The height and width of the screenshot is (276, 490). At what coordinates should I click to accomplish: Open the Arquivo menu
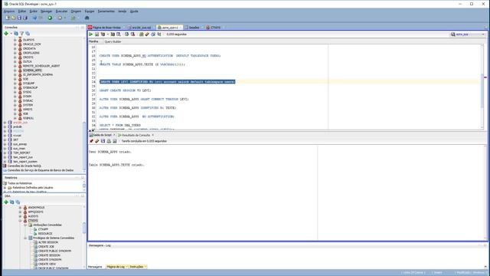8,11
